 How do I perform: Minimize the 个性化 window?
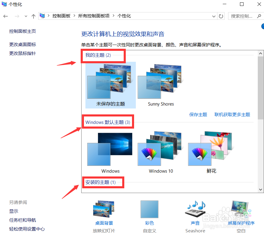(225, 4)
